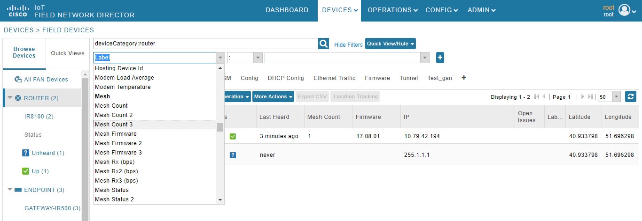This screenshot has height=221, width=642.
Task: Click the root user avatar icon
Action: [624, 10]
